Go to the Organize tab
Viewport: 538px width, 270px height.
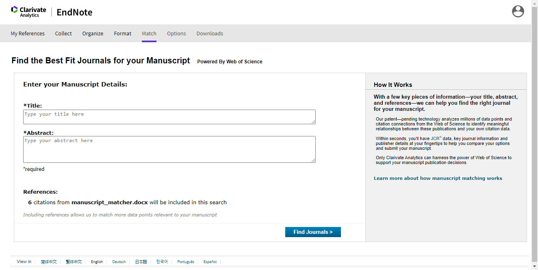[93, 34]
